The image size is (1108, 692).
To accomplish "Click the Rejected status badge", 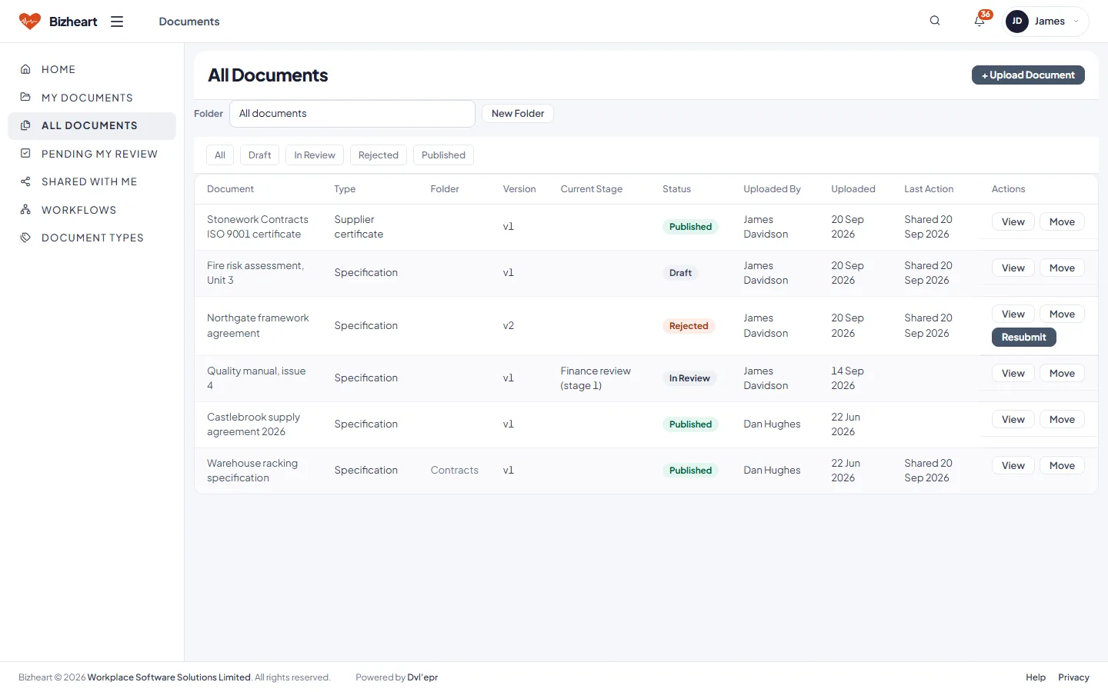I will point(689,326).
